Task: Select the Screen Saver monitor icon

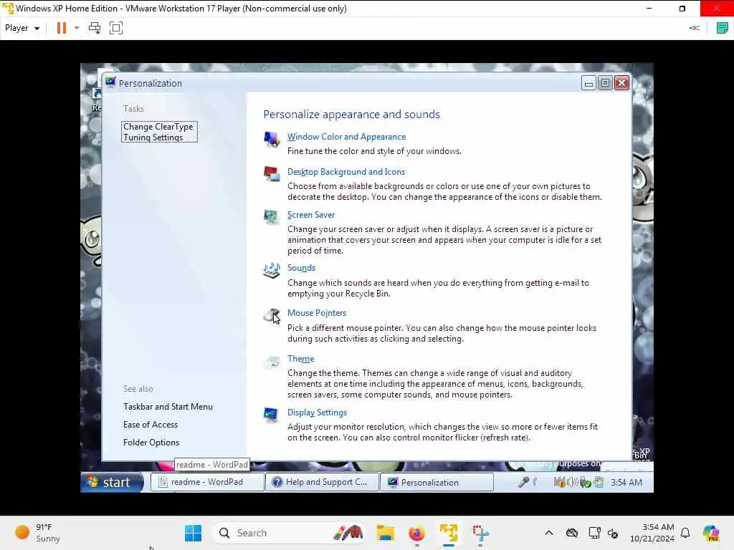Action: 272,217
